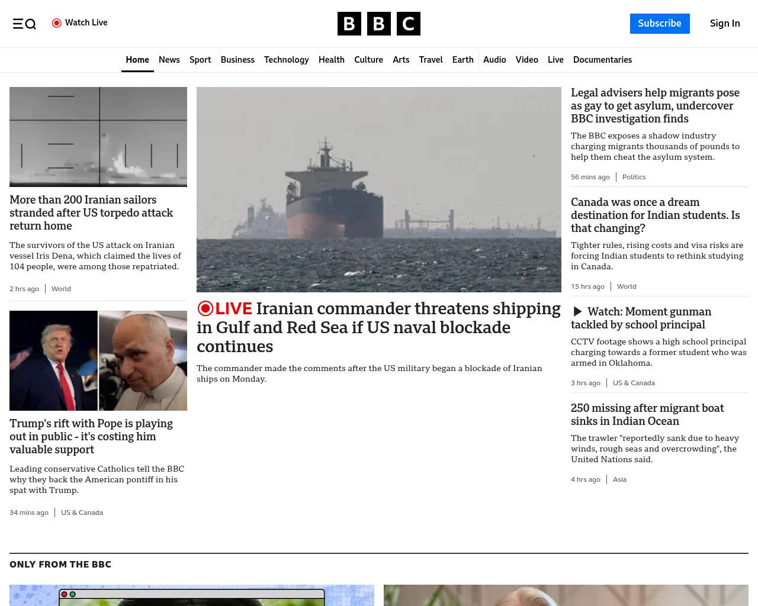Click the play icon beside gunman video headline
758x606 pixels.
click(x=577, y=312)
